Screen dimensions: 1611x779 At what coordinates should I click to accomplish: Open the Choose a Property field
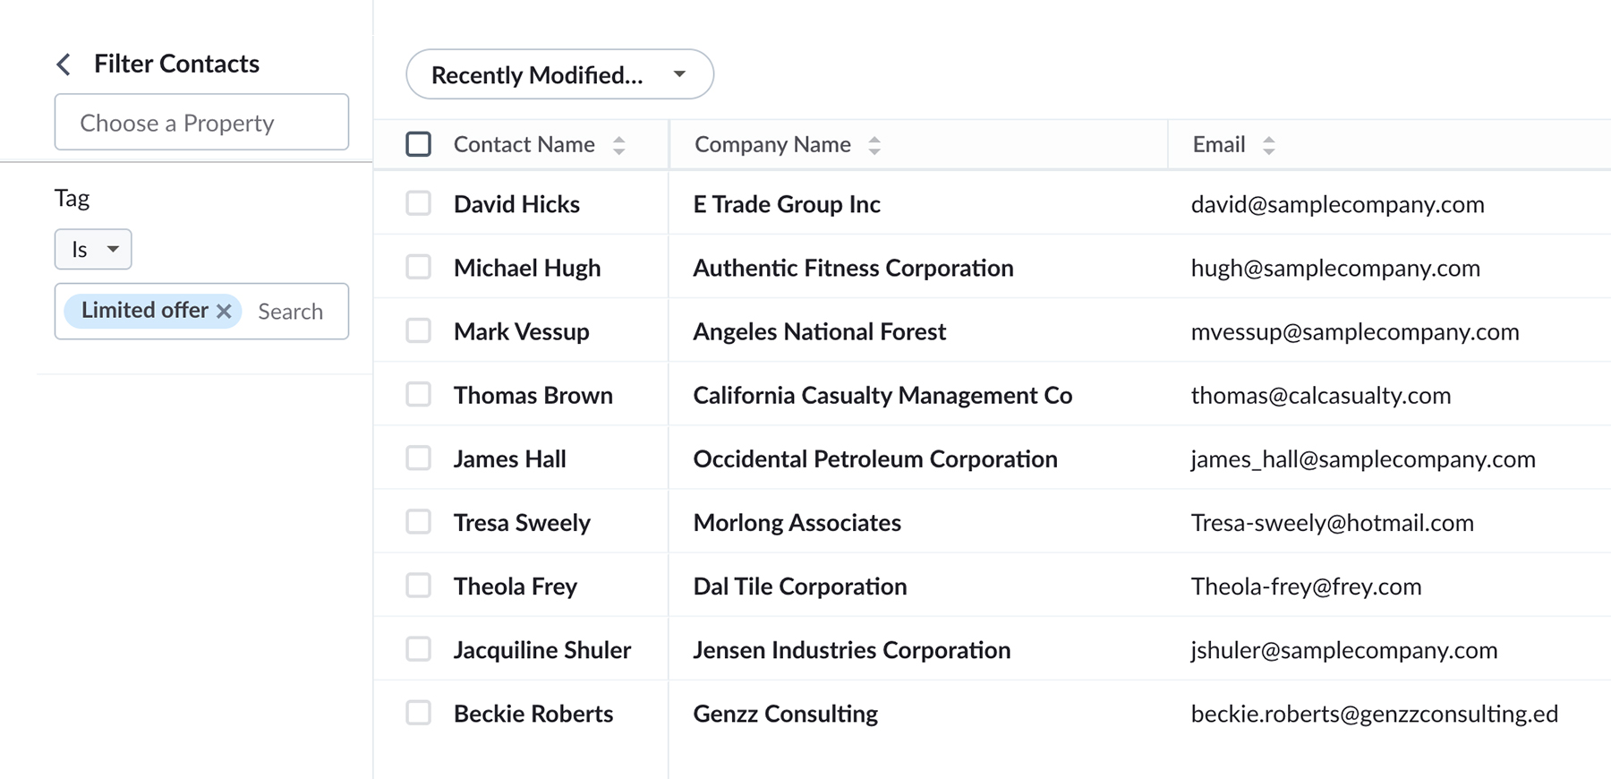coord(201,123)
